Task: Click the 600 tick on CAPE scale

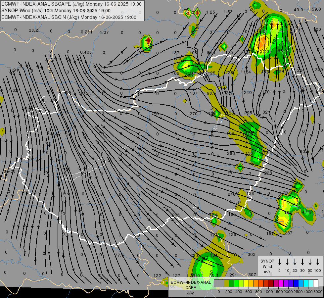Action: pos(249,292)
